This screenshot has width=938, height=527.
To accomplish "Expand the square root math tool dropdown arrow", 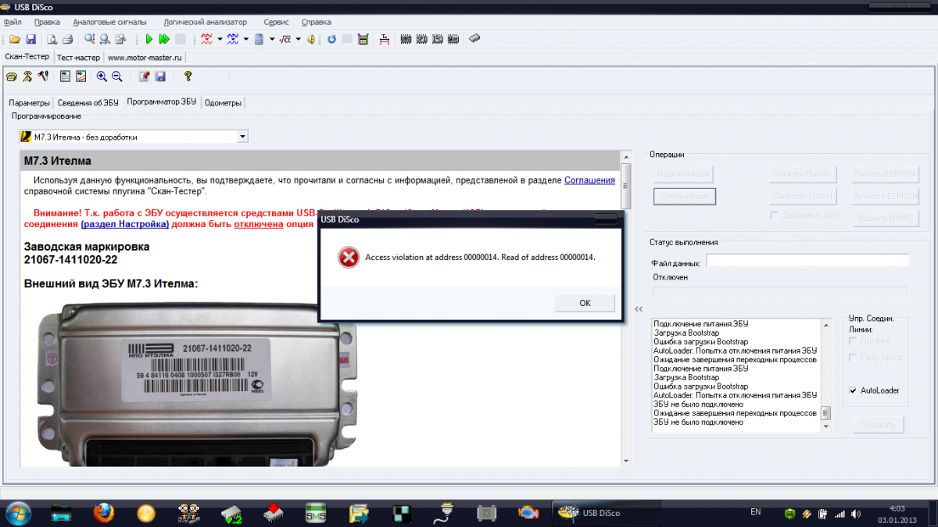I will 299,39.
